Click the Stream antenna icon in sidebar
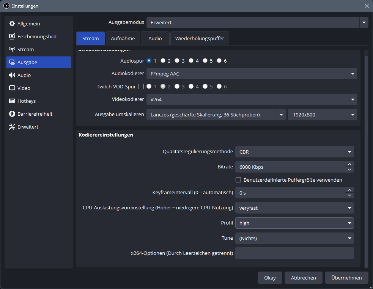This screenshot has height=289, width=373. 12,49
